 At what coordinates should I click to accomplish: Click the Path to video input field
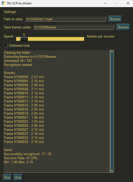tap(66, 19)
